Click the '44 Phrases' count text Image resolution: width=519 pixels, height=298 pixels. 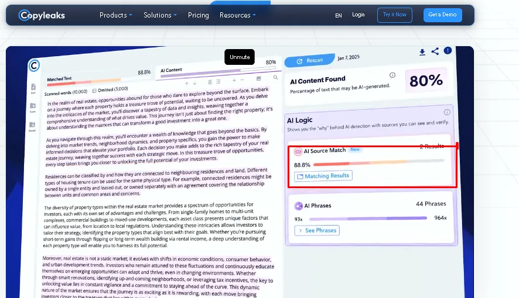431,204
